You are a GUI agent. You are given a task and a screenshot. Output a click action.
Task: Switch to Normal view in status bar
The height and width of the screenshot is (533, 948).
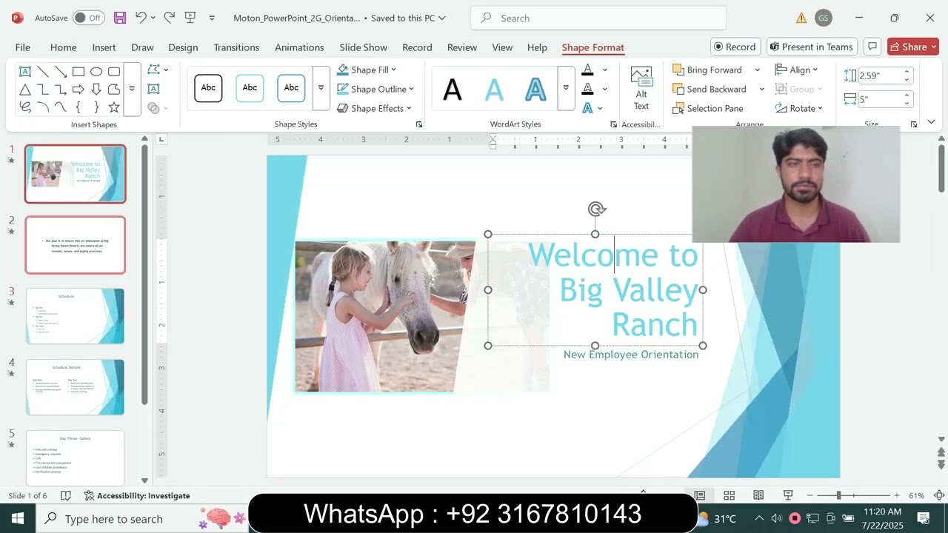[699, 495]
